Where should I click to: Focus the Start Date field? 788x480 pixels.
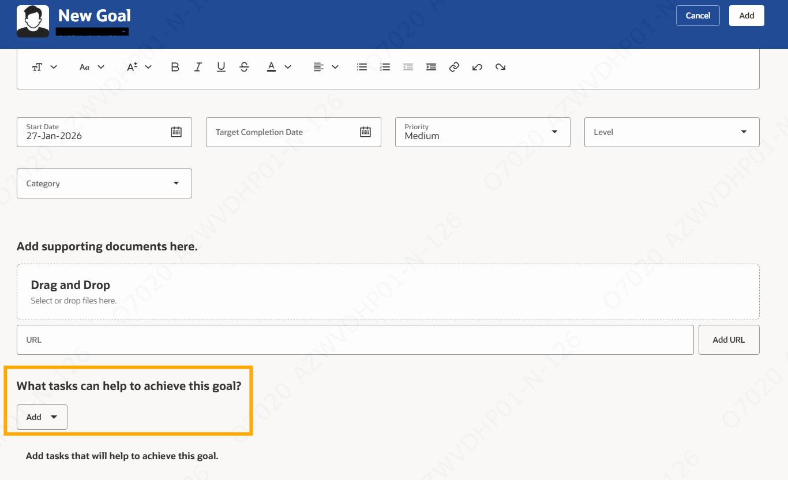104,132
